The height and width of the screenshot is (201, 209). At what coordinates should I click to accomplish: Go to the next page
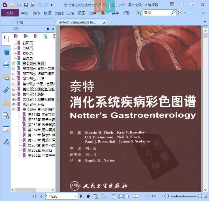pos(82,196)
